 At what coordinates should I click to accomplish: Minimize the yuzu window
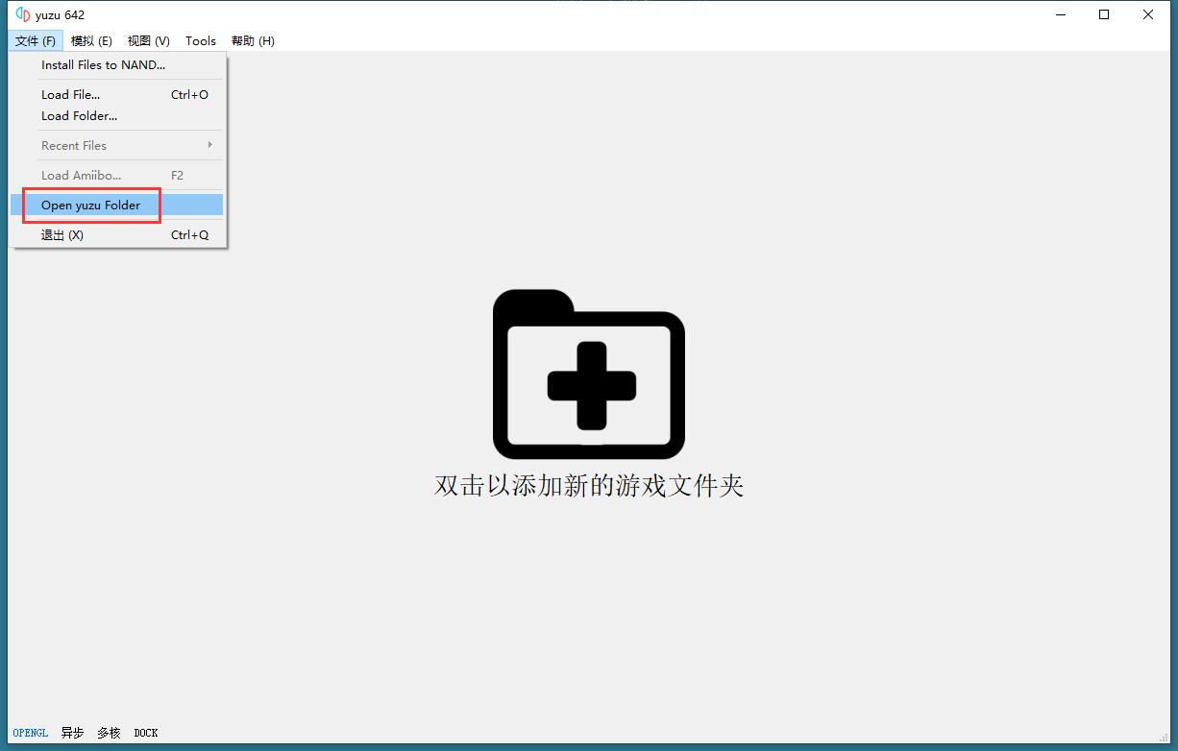point(1061,14)
